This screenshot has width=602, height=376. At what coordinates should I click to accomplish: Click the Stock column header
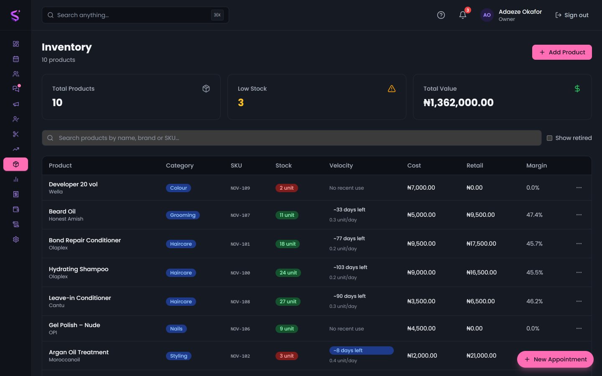[x=283, y=165]
